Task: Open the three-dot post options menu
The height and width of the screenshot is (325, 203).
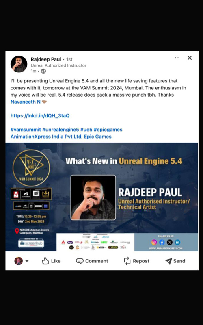Action: [177, 58]
